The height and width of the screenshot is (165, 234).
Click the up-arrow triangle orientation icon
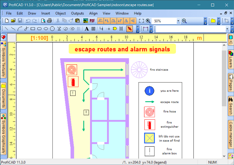[x=107, y=21]
